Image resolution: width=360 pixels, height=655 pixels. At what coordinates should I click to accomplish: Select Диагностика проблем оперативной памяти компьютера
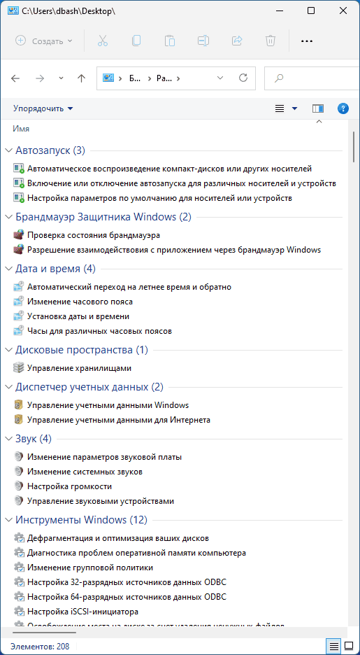coord(136,553)
